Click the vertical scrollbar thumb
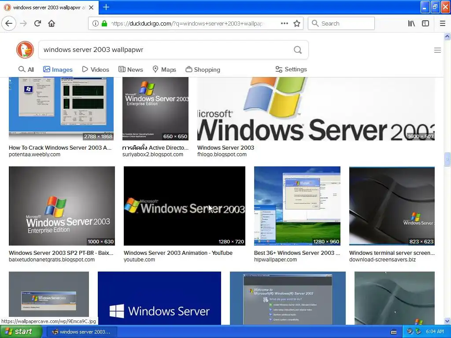The height and width of the screenshot is (338, 451). (x=447, y=159)
